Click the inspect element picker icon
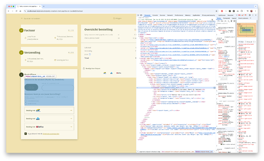This screenshot has height=161, width=264. (138, 15)
